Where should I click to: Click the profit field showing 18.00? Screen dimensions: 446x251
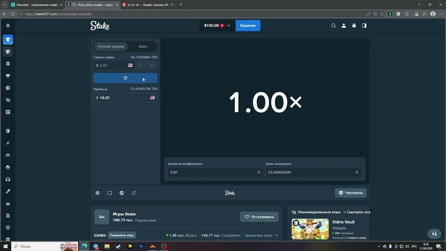(x=125, y=98)
